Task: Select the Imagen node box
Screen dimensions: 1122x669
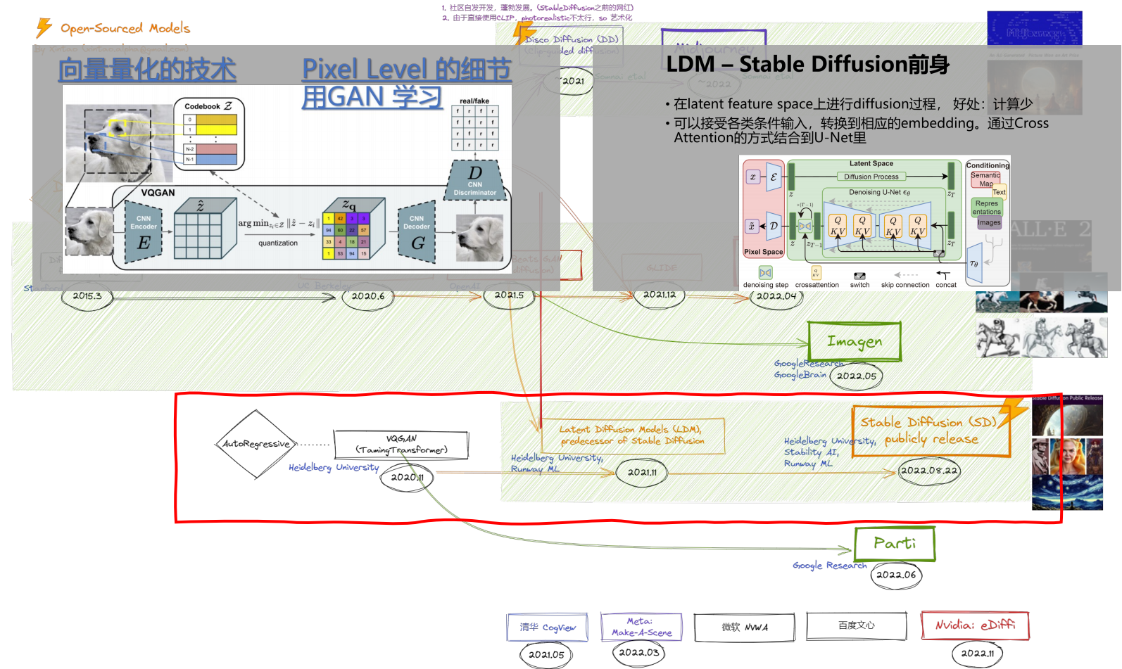Action: [855, 342]
